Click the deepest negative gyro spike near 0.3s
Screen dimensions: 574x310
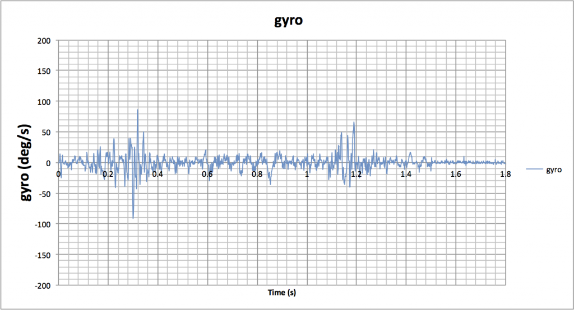133,218
